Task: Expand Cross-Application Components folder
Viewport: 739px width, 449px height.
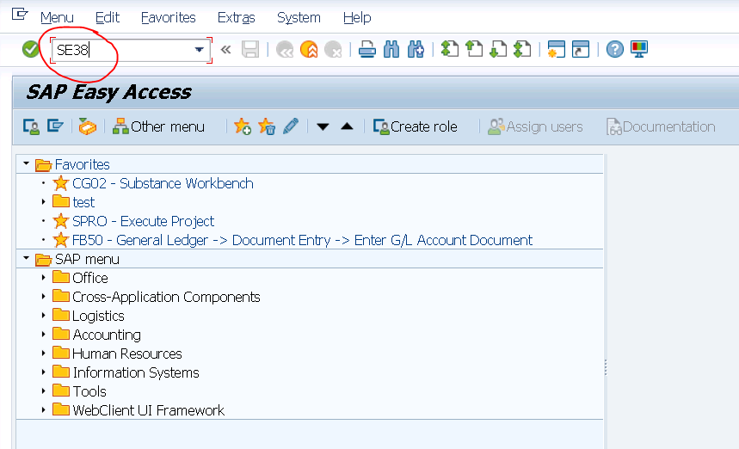Action: pyautogui.click(x=43, y=297)
